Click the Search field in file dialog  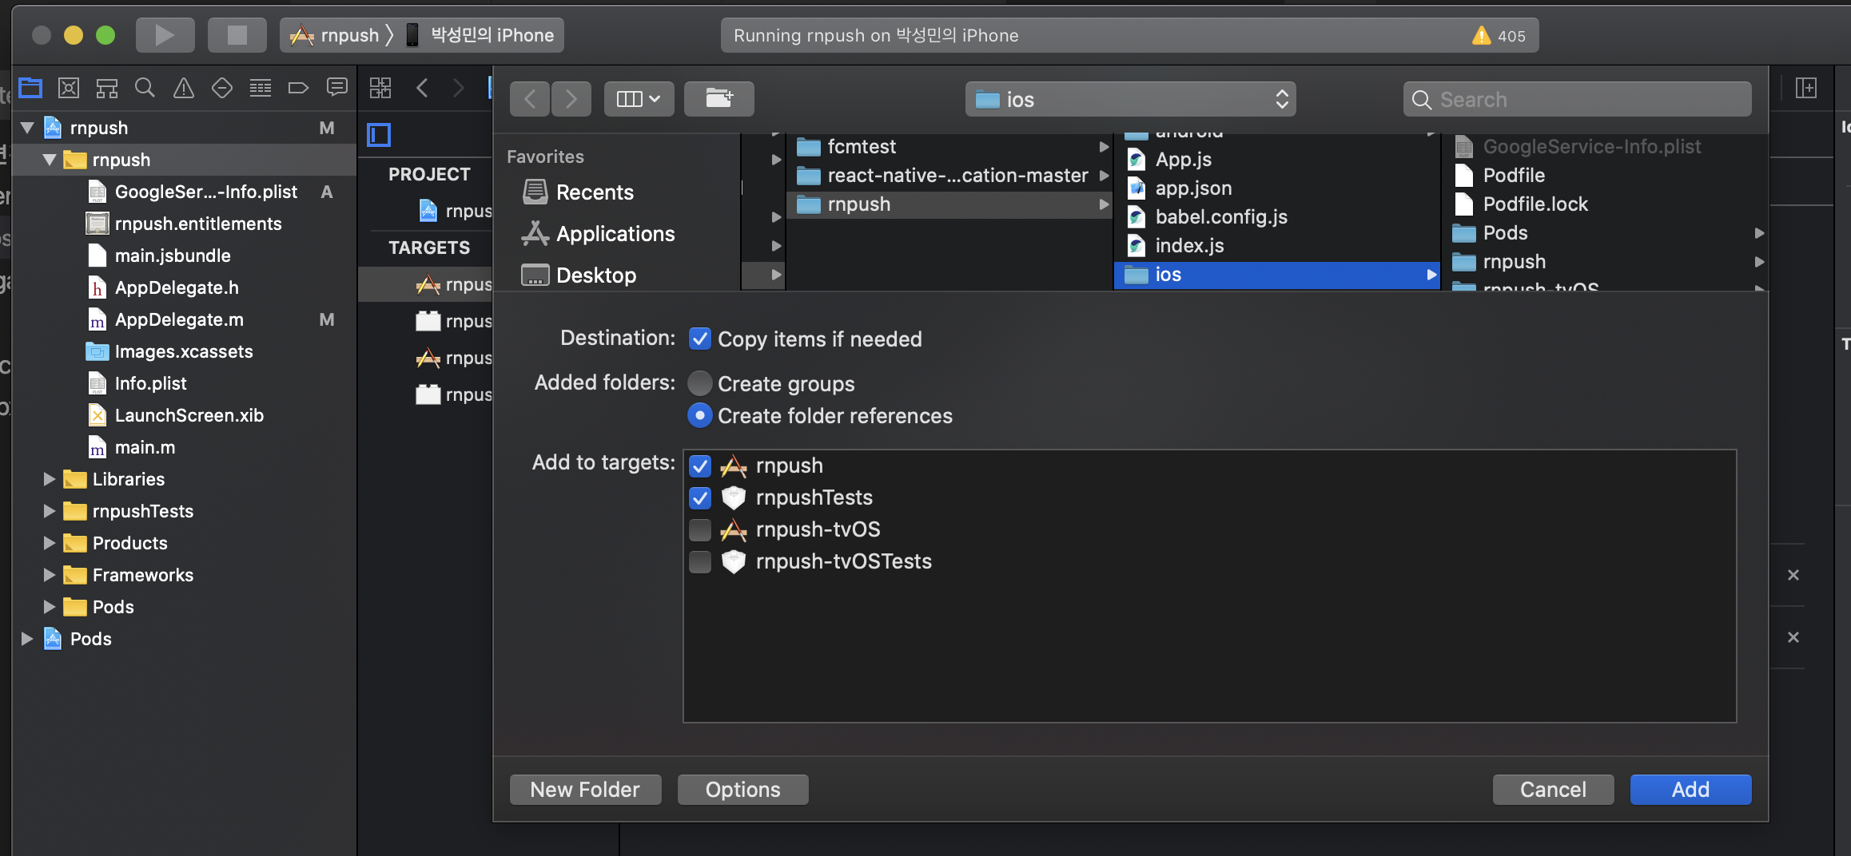(x=1577, y=100)
